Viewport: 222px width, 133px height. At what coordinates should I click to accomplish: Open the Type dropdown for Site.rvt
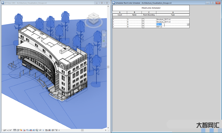point(188,25)
